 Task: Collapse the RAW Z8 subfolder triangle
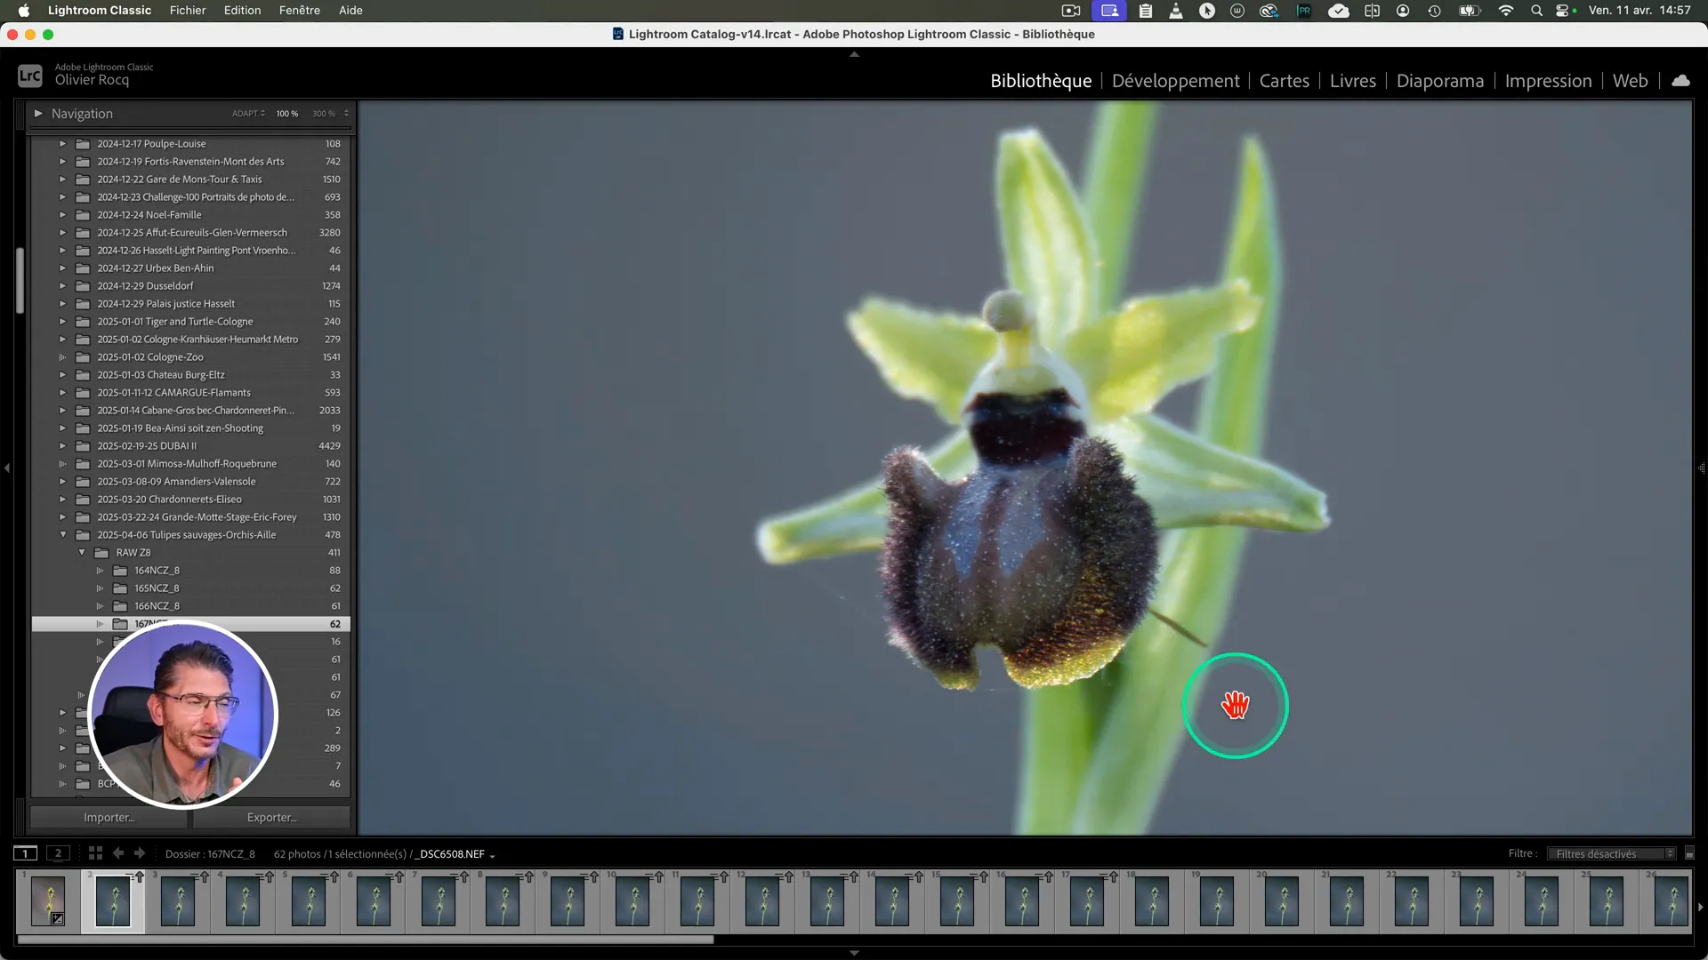[82, 552]
